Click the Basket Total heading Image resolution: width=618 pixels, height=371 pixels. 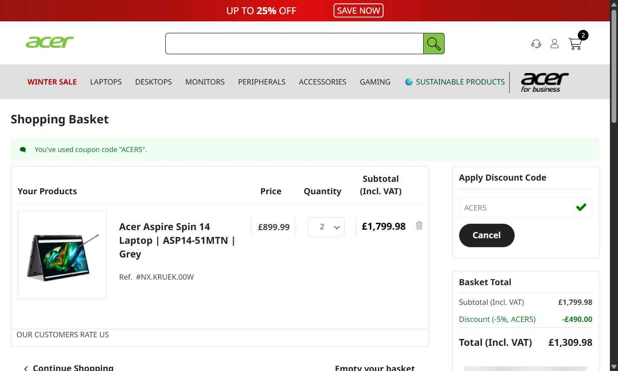(485, 282)
